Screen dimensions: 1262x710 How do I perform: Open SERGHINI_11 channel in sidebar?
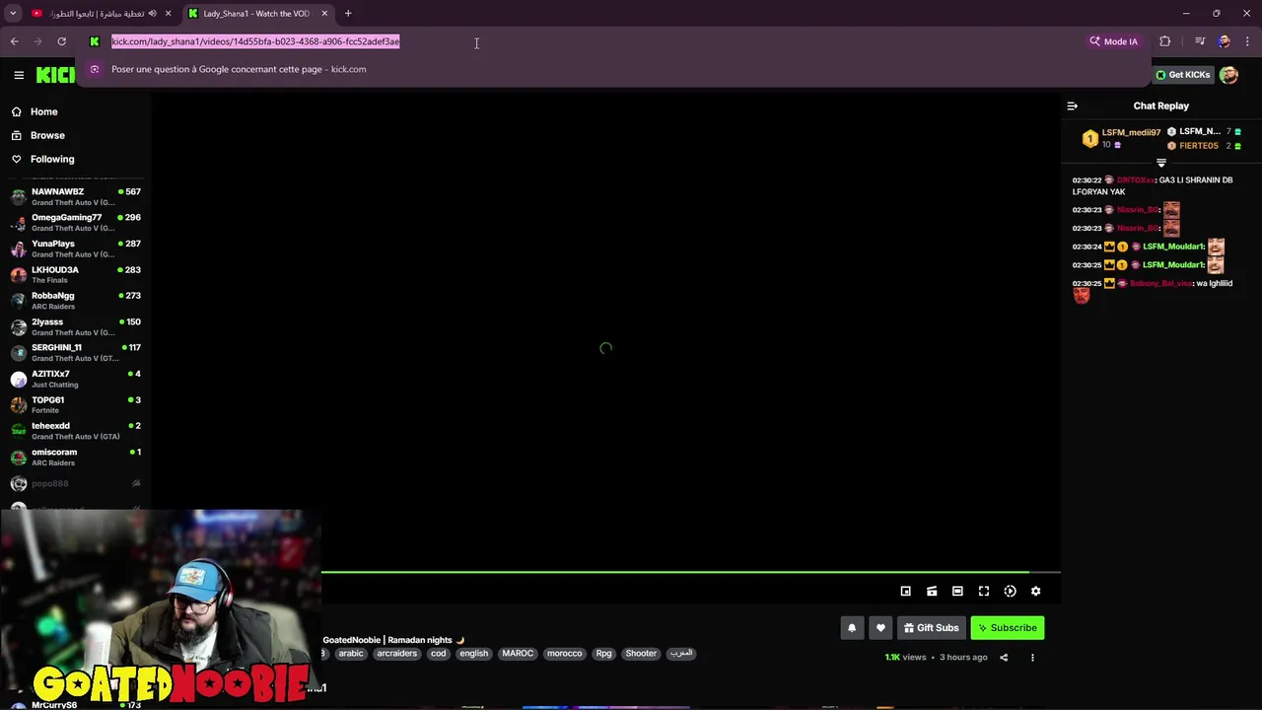click(75, 353)
